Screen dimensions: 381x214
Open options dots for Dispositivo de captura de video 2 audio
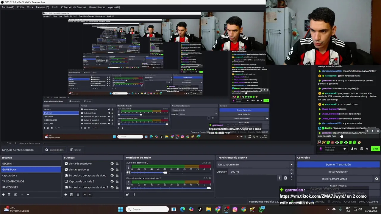pos(128,183)
